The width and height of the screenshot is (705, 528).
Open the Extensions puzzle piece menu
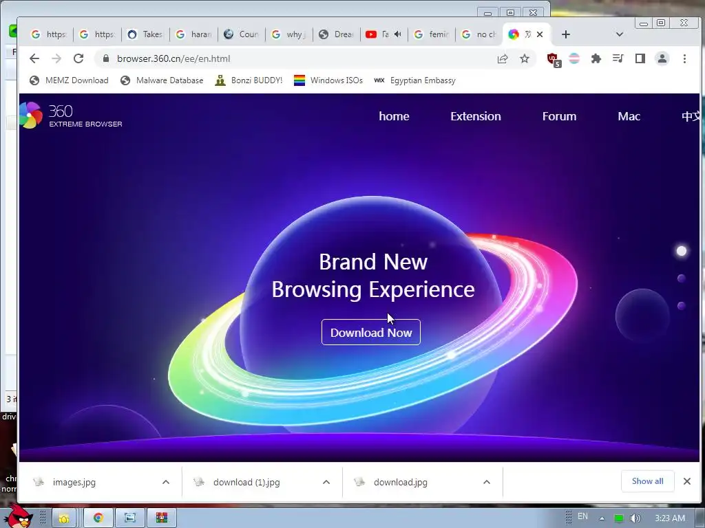pos(596,58)
